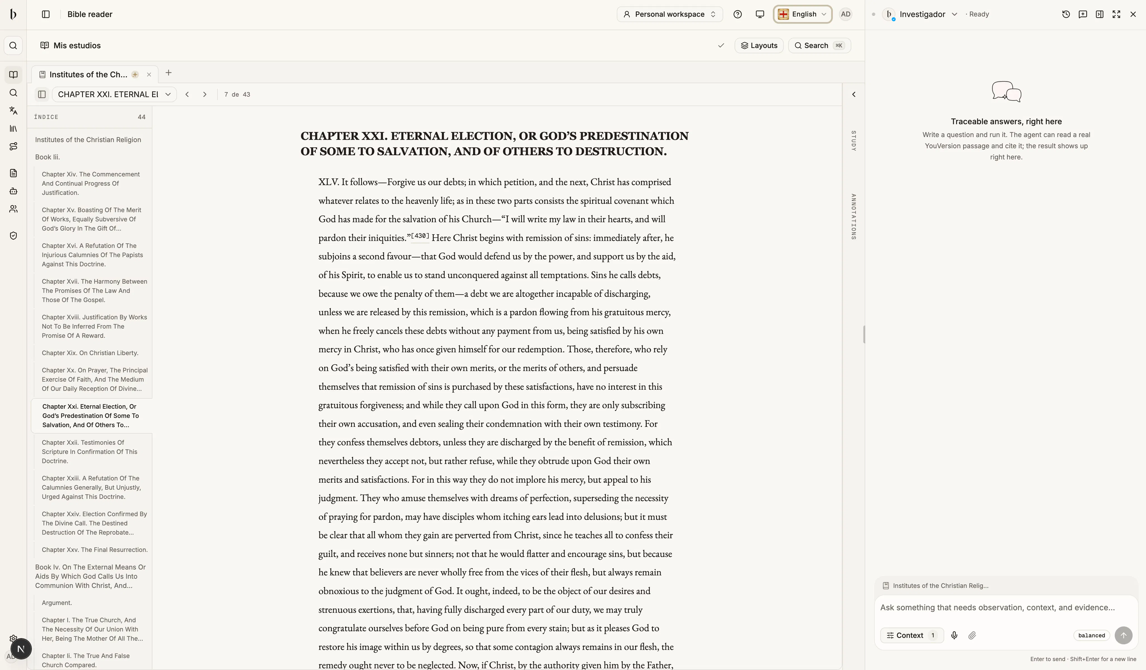Click the monitor display icon in top bar
Viewport: 1146px width, 670px height.
(x=759, y=14)
